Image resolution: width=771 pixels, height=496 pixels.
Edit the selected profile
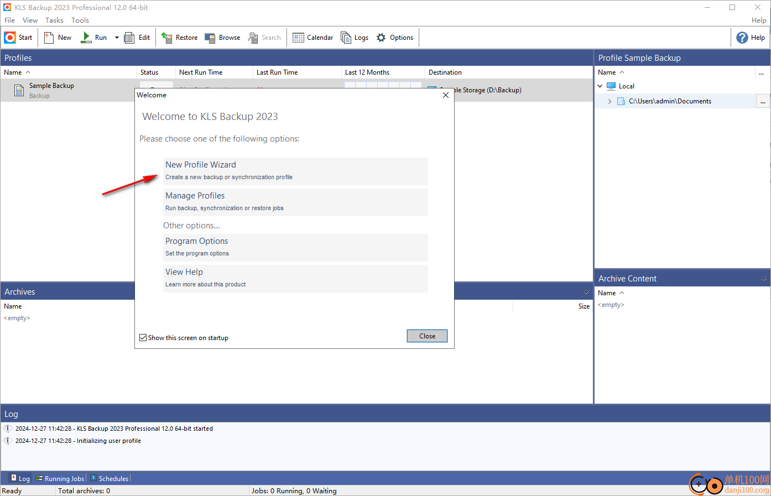[137, 38]
